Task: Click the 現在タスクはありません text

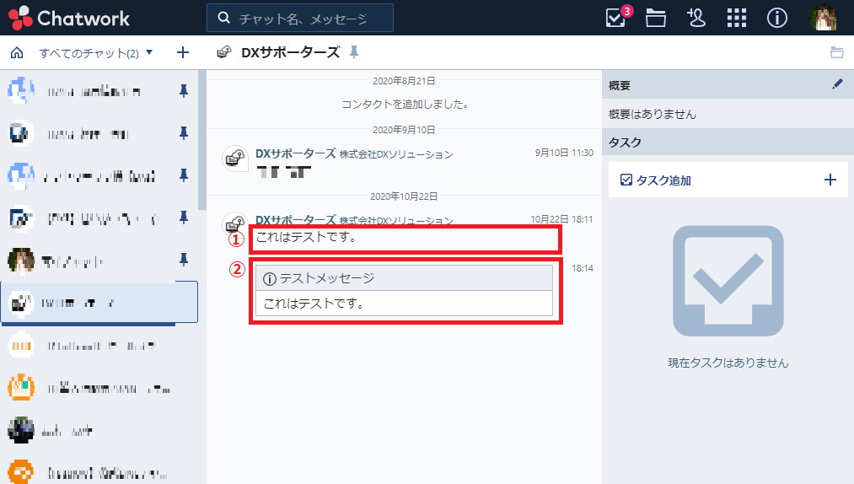Action: [x=728, y=363]
